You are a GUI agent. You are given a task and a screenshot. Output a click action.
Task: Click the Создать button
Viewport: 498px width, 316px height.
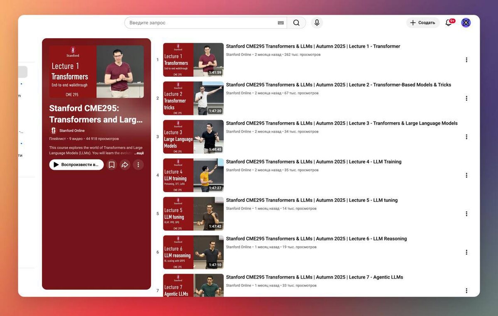[423, 23]
